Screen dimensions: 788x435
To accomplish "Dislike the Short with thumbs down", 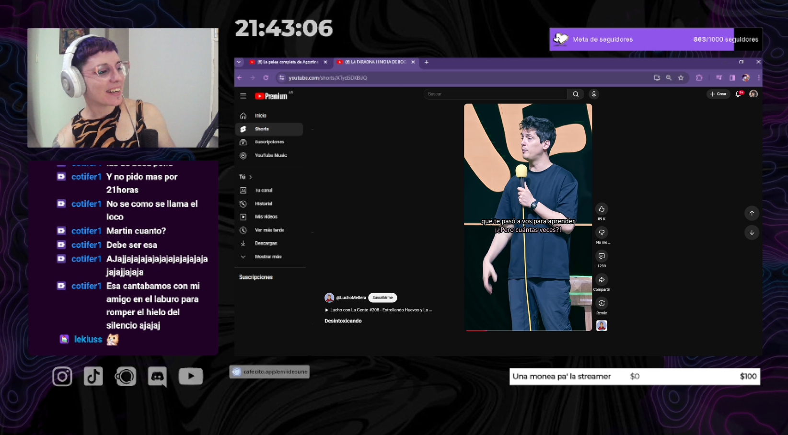I will point(602,232).
